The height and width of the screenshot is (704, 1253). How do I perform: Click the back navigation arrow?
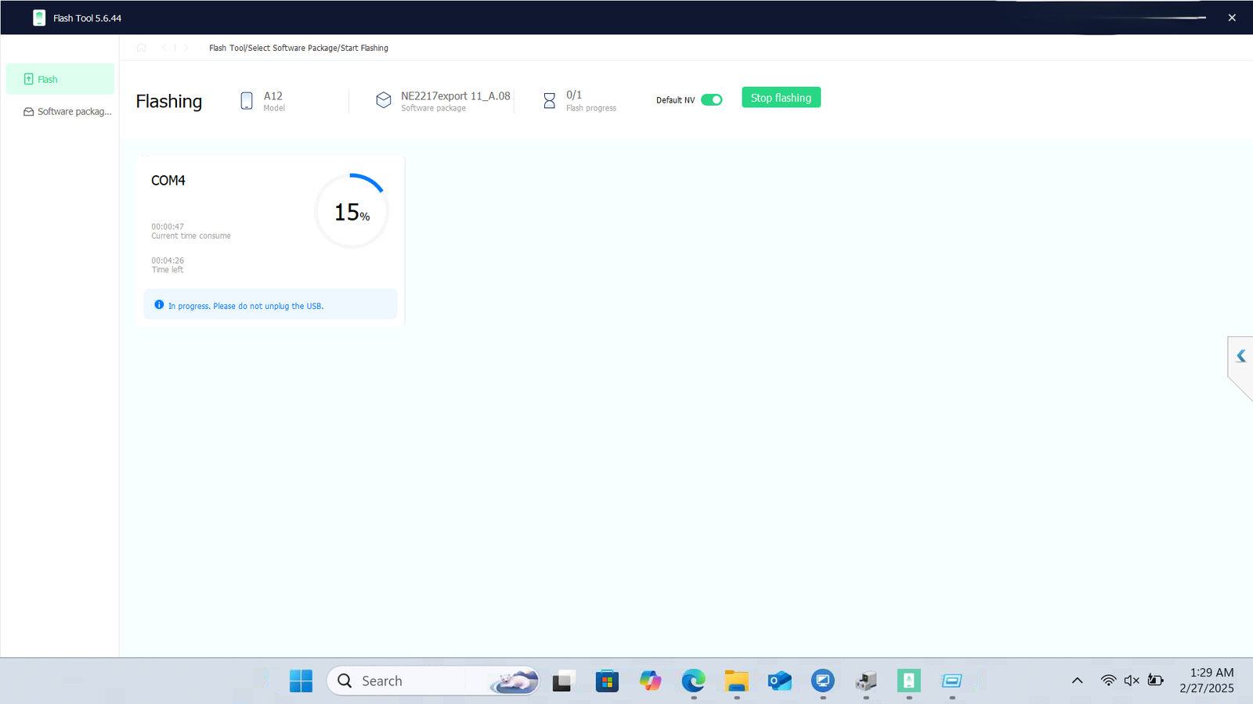(x=164, y=47)
